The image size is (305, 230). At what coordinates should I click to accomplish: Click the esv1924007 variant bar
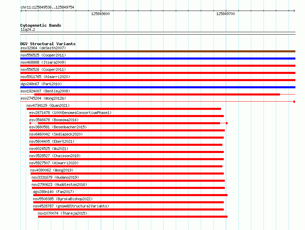(x=157, y=94)
